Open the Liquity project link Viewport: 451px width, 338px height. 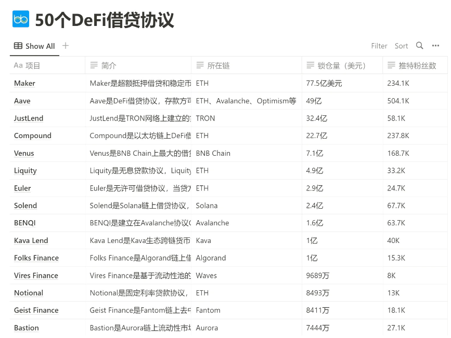(25, 171)
